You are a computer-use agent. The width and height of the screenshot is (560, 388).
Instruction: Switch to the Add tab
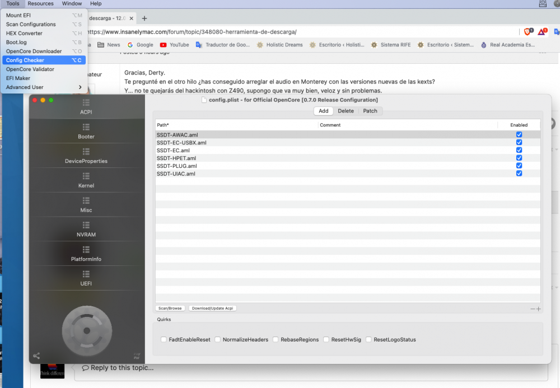(324, 111)
